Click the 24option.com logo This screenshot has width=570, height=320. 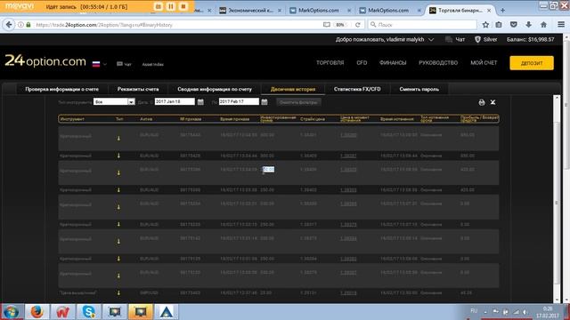click(x=45, y=61)
